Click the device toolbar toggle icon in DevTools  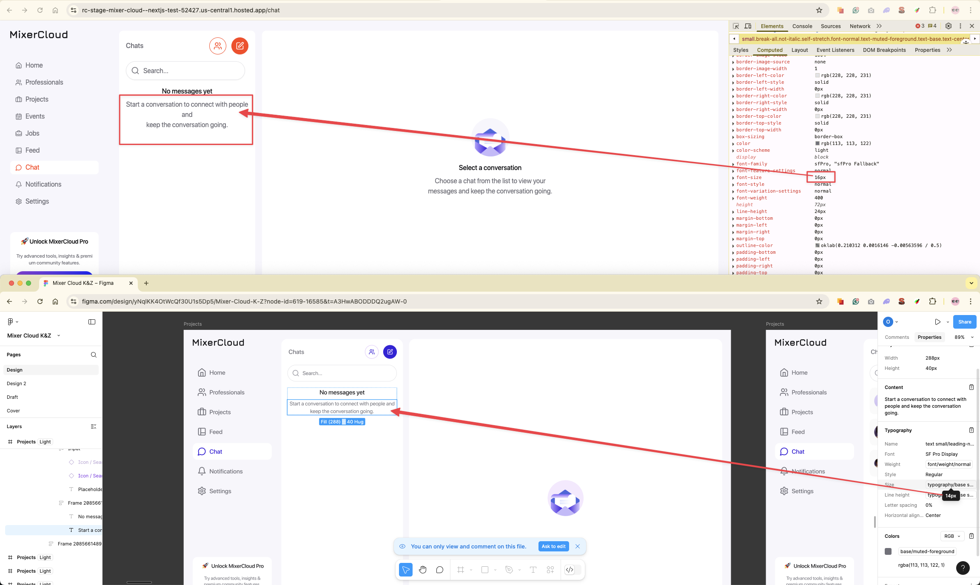coord(748,26)
